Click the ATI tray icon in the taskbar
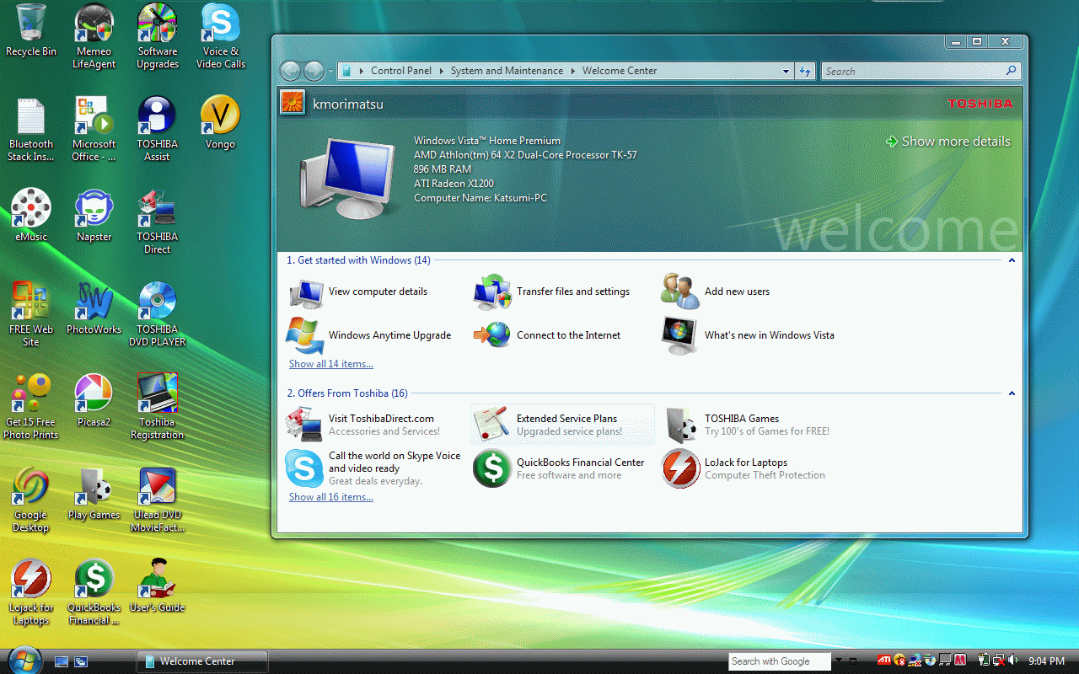The image size is (1079, 674). (884, 661)
